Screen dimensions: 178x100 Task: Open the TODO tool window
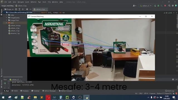tap(15, 91)
